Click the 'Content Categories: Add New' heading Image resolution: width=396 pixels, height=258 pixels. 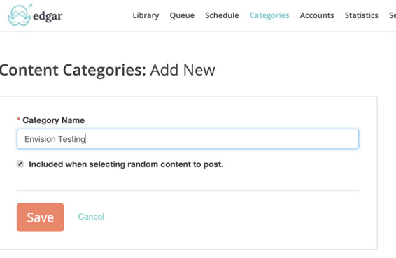[107, 70]
